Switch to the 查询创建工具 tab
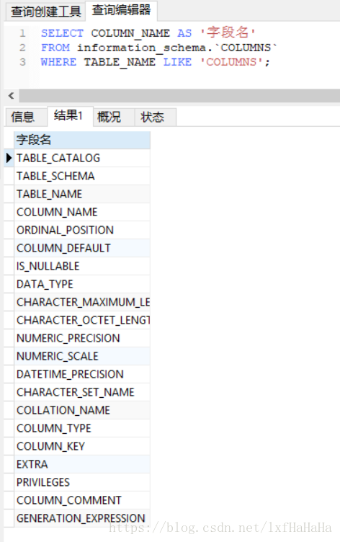Viewport: 340px width, 542px height. click(x=45, y=12)
